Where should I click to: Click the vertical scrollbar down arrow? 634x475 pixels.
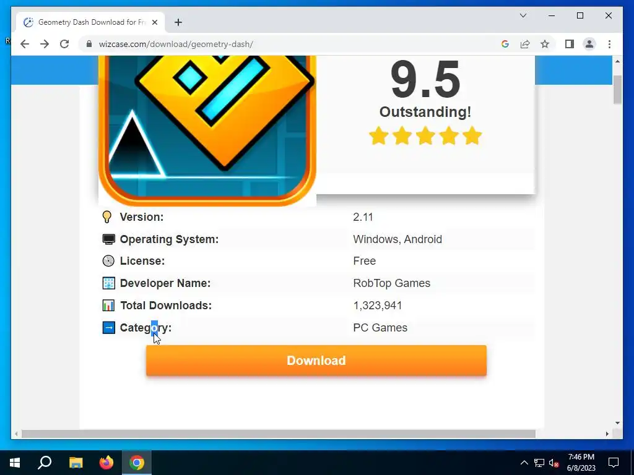(617, 423)
